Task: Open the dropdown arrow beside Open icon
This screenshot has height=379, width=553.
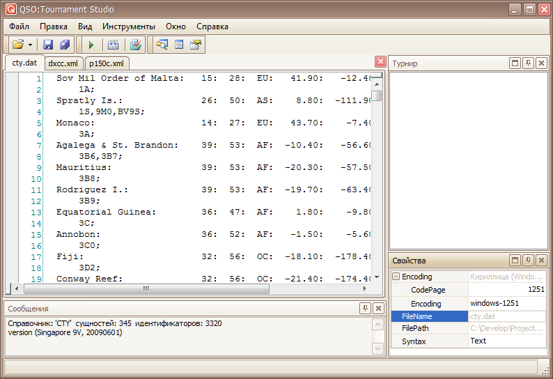Action: (30, 45)
